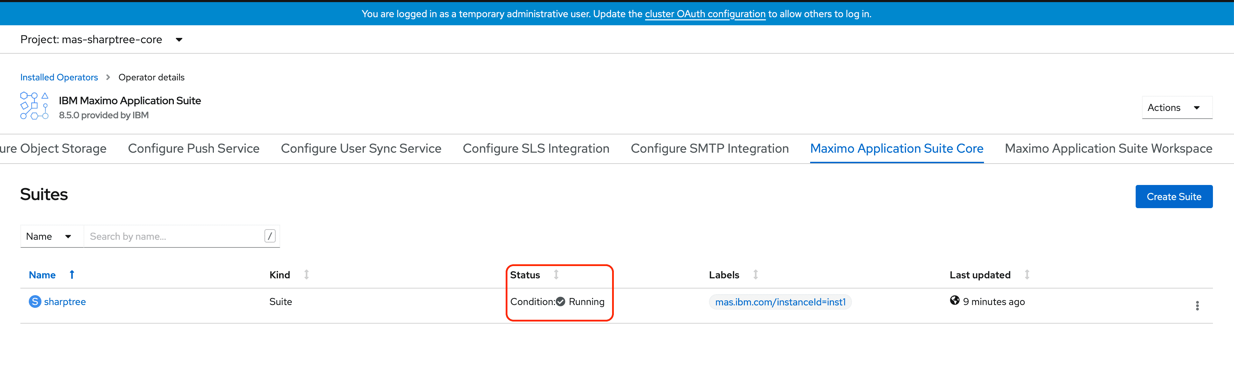Screen dimensions: 1234x391
Task: Click the ascending sort arrow beside Name
Action: (72, 275)
